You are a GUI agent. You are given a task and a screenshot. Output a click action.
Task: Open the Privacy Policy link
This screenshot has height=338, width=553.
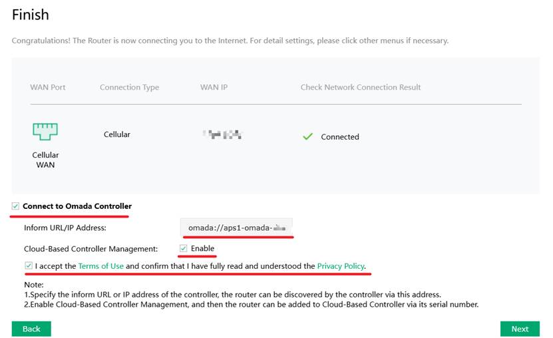[340, 266]
